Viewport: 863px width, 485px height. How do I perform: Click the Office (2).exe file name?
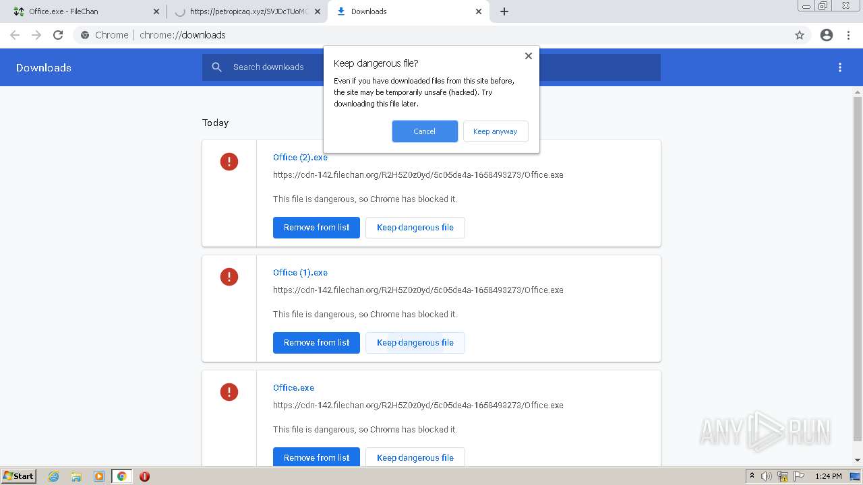(300, 157)
